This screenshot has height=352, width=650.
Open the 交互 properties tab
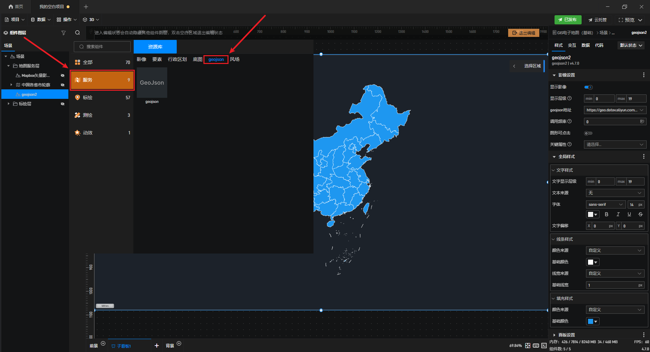[x=572, y=45]
